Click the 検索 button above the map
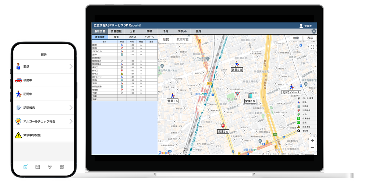This screenshot has height=189, width=368. pos(296,38)
